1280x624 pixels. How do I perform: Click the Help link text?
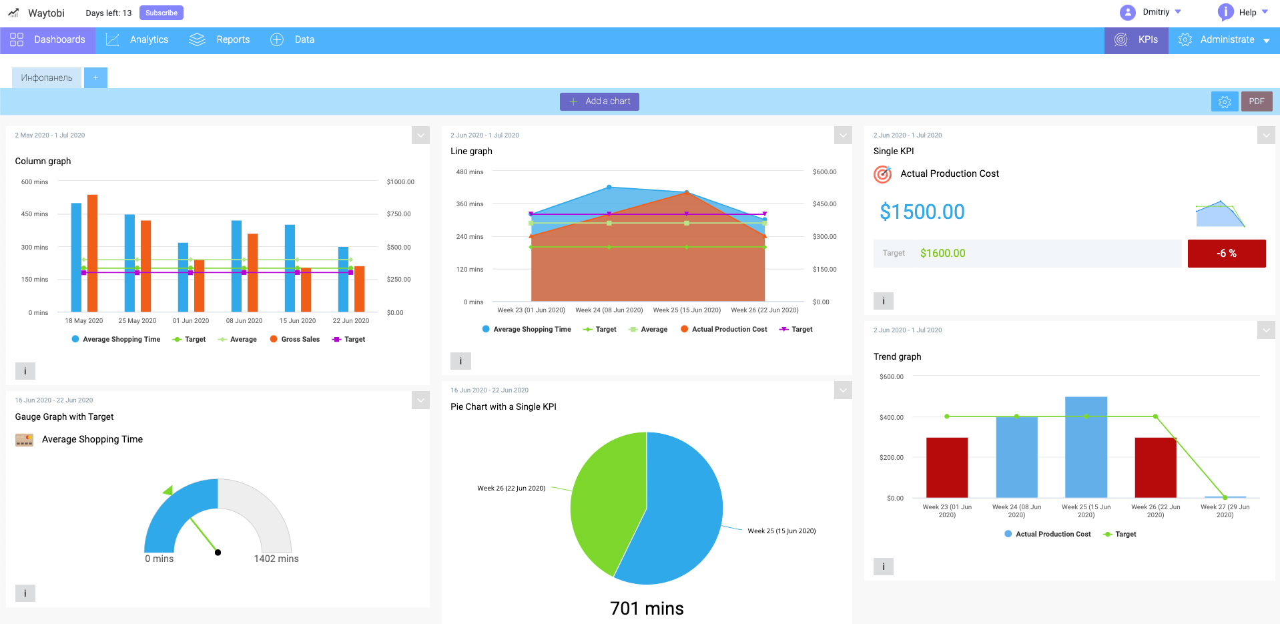click(x=1248, y=13)
